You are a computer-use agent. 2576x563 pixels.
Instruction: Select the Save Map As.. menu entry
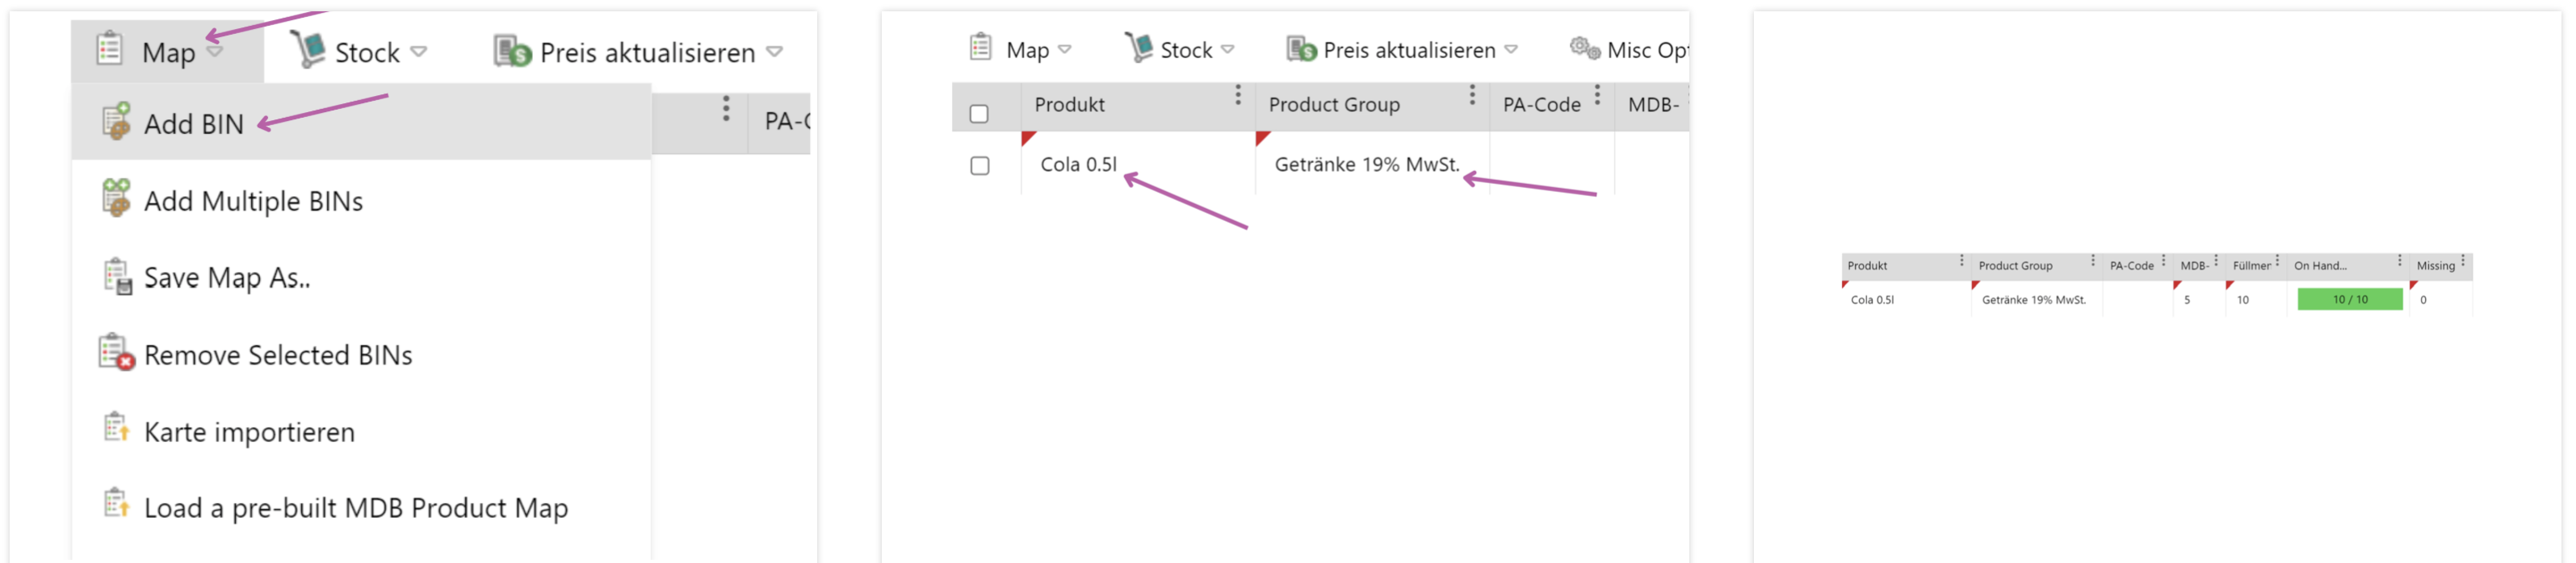point(227,277)
